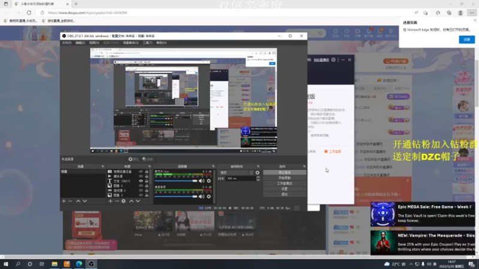
Task: Open 编辑(E) menu in OBS
Action: tap(80, 43)
